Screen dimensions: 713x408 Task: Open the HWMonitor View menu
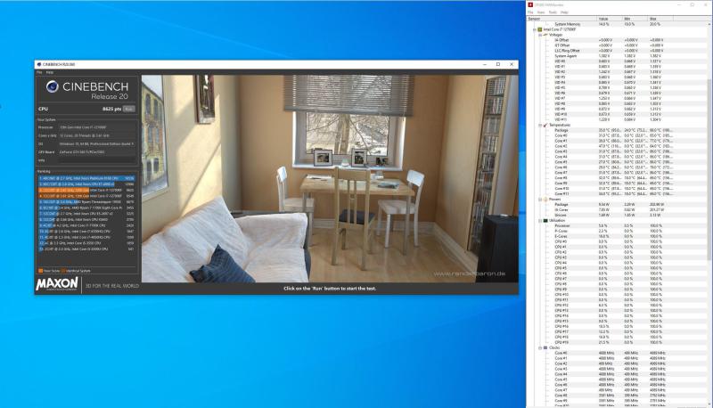[x=541, y=12]
